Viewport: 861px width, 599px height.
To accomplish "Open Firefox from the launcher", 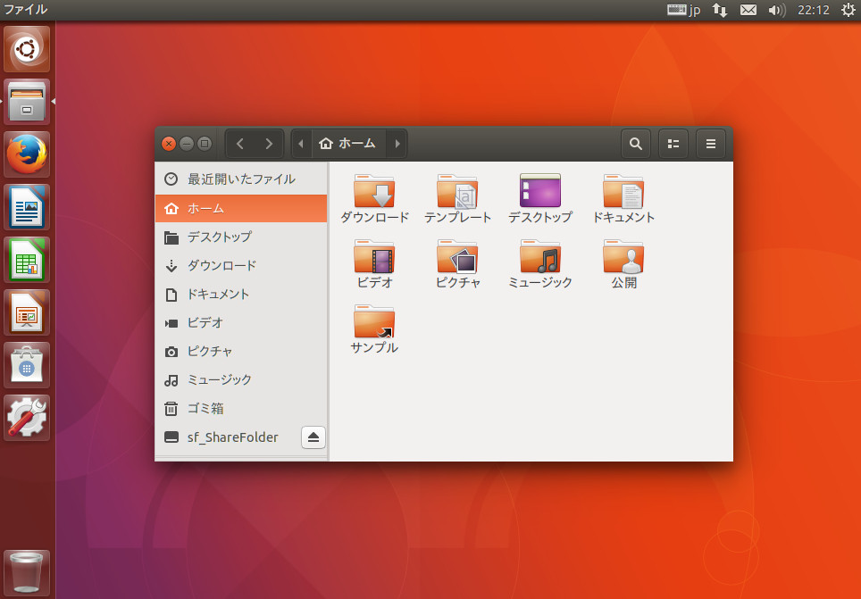I will click(26, 154).
